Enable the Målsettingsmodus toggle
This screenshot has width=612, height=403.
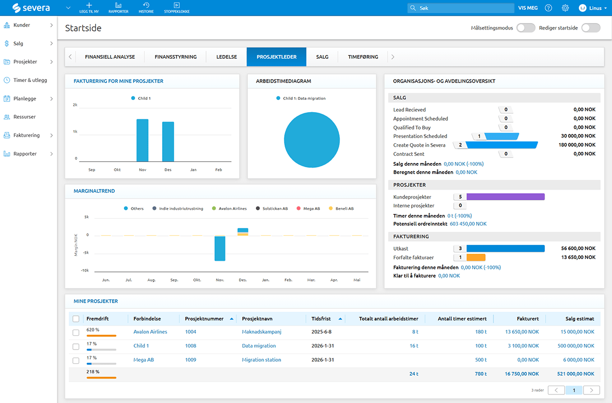526,28
